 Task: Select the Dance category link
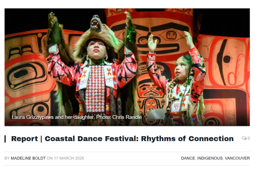point(188,158)
